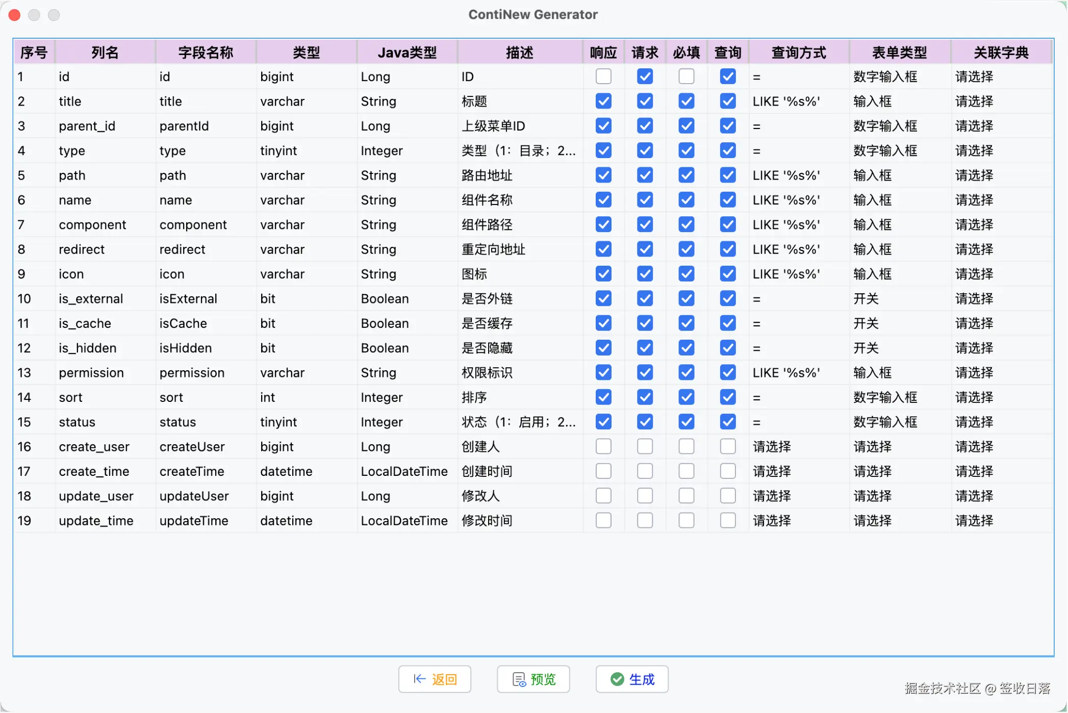Viewport: 1068px width, 713px height.
Task: Click the back arrow icon on 返回 button
Action: click(419, 679)
